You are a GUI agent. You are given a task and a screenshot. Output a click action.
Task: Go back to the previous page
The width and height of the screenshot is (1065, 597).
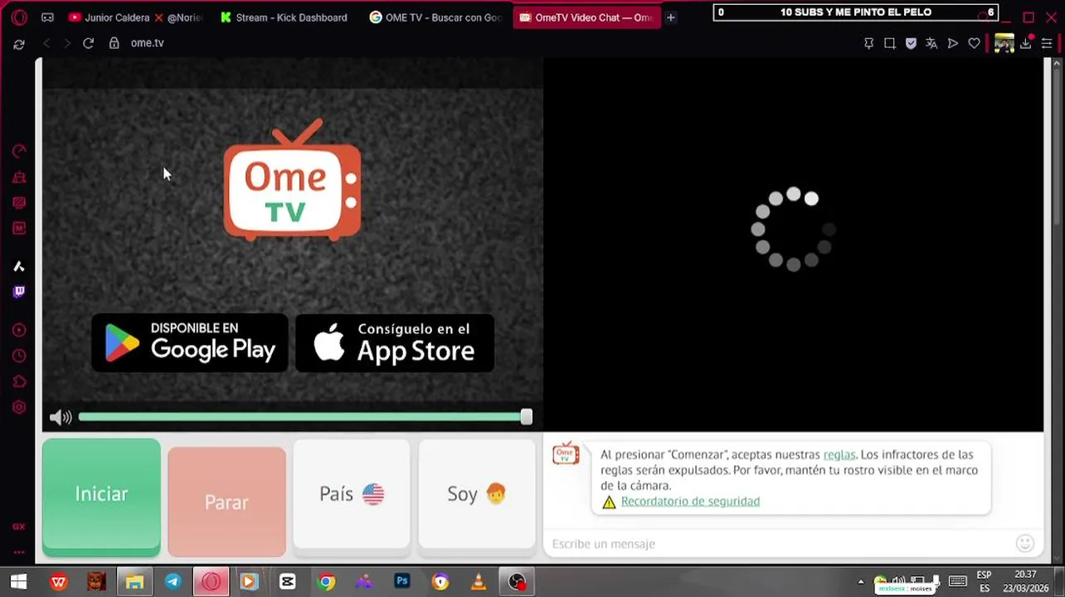click(46, 43)
